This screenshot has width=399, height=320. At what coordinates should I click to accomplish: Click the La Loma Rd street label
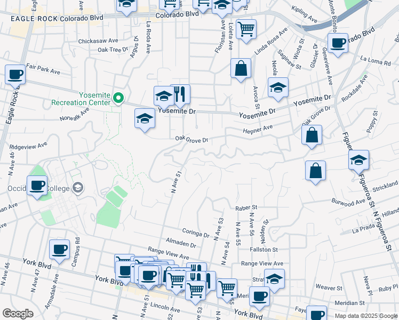[376, 61]
